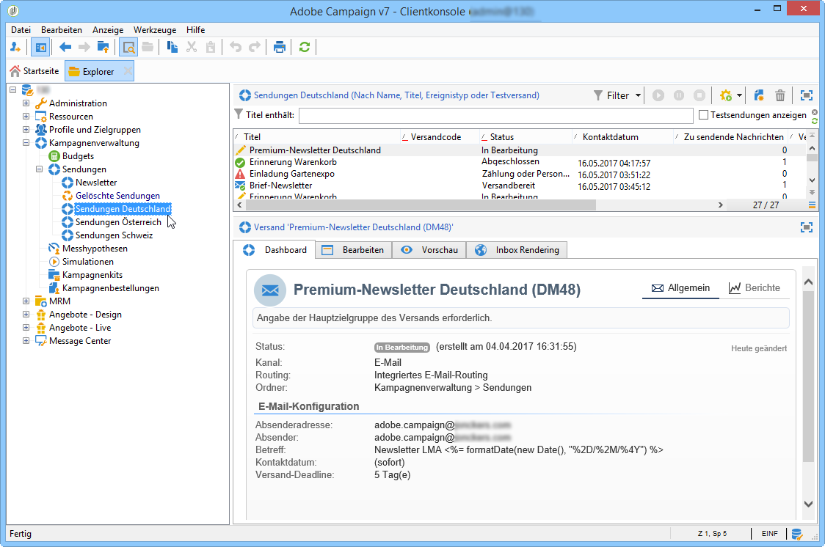Click the trash delete icon
The height and width of the screenshot is (547, 825).
779,95
